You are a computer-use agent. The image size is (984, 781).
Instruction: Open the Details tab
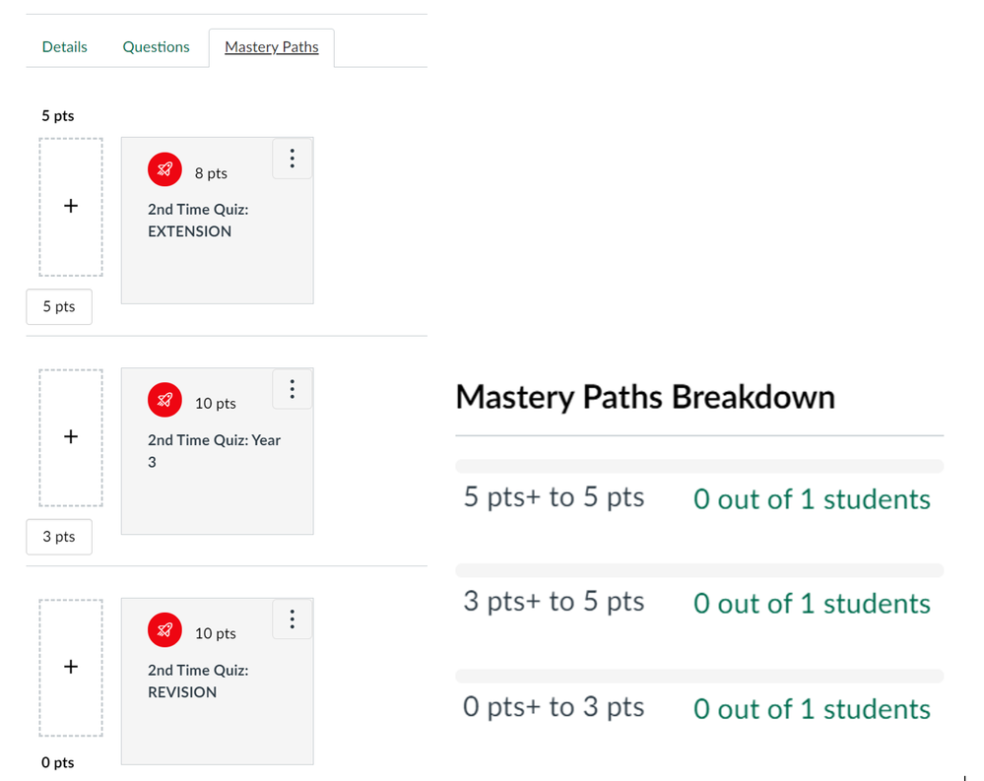pos(65,47)
